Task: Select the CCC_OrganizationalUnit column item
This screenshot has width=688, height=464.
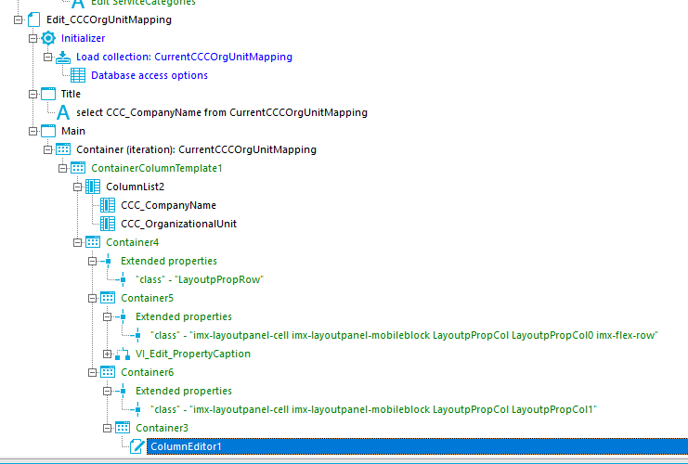Action: pyautogui.click(x=178, y=224)
